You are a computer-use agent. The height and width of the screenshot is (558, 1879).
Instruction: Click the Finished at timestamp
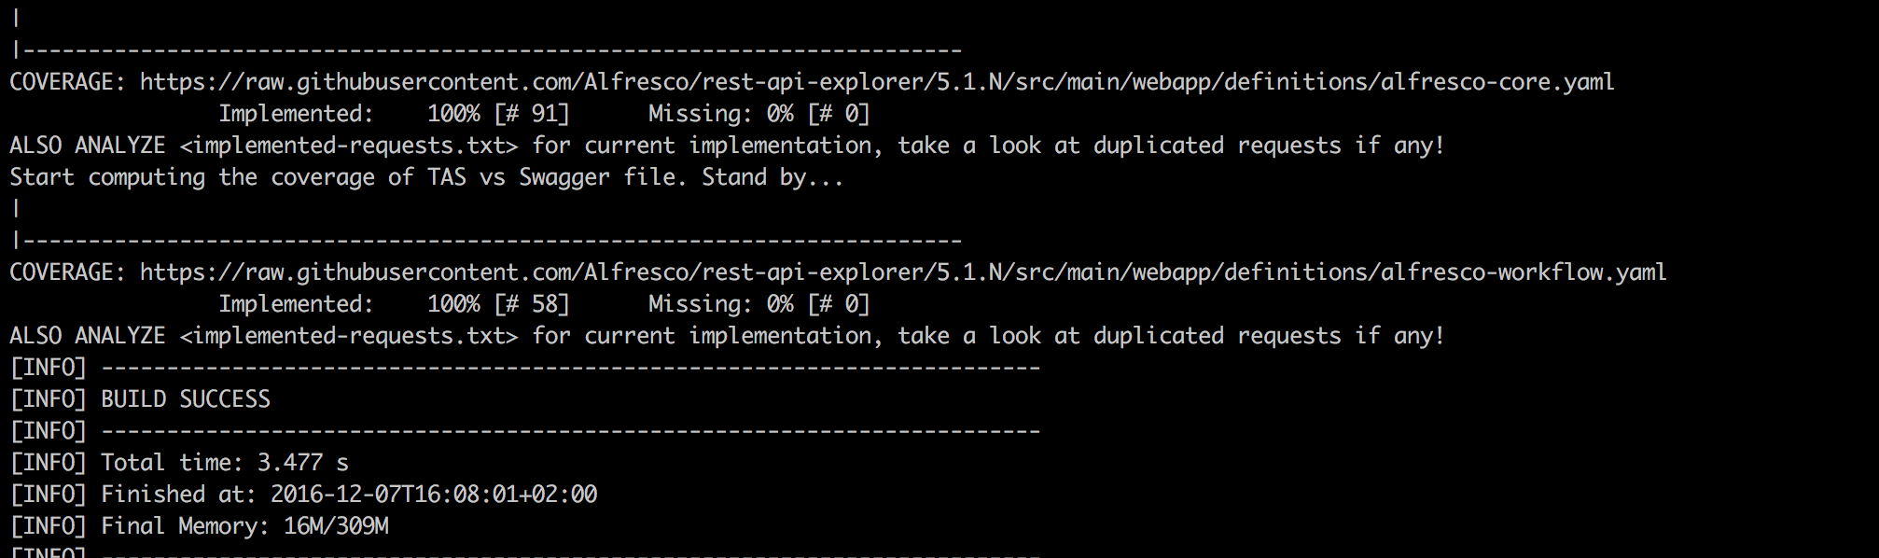coord(434,495)
